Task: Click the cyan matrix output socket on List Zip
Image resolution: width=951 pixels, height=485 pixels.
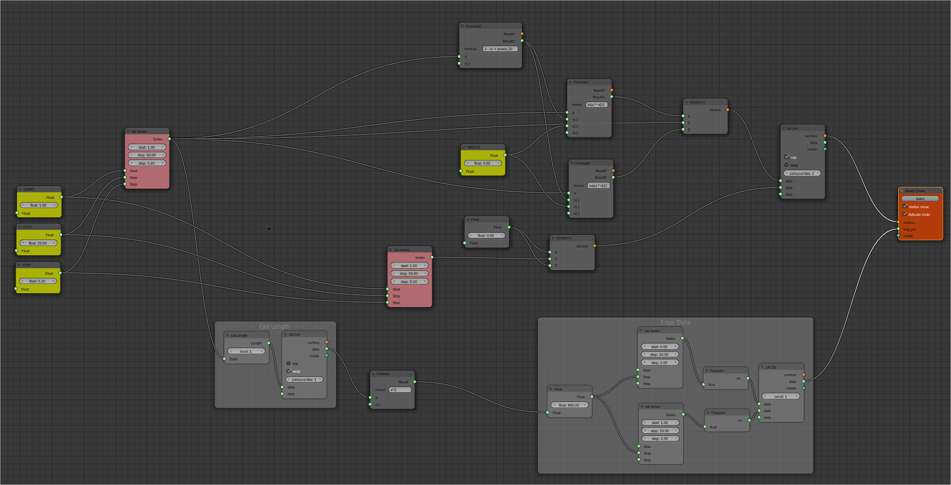Action: (x=804, y=388)
